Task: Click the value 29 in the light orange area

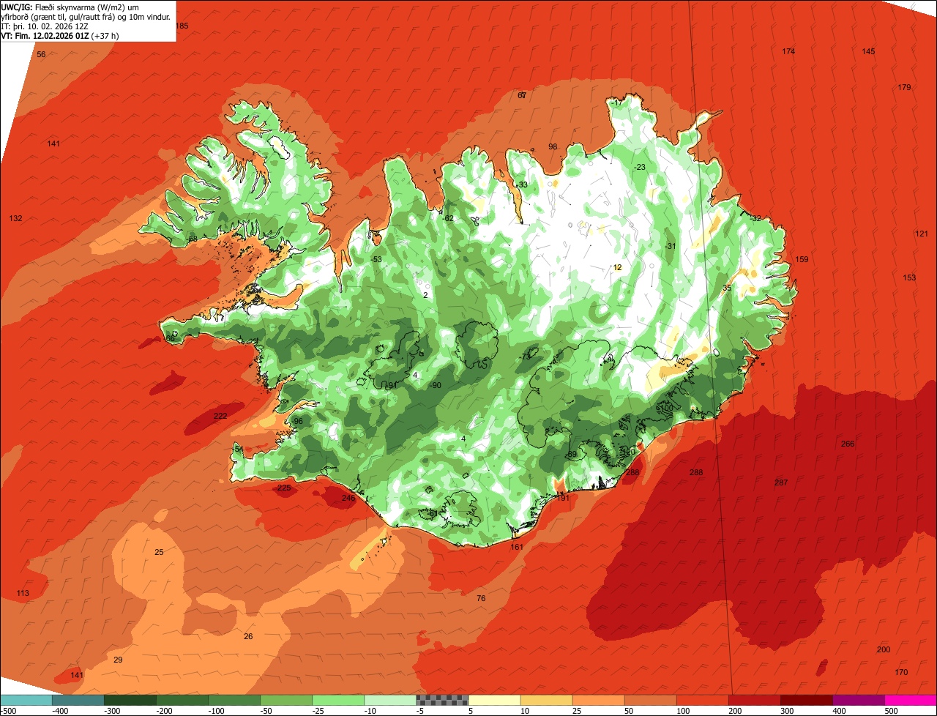Action: click(x=119, y=660)
